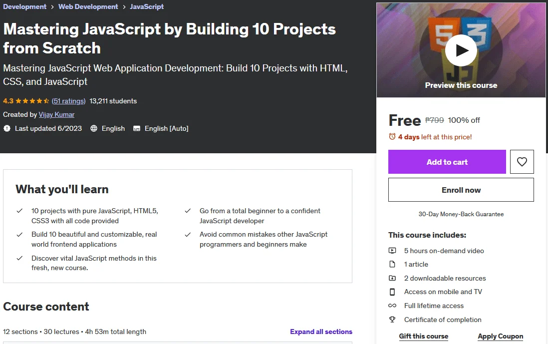This screenshot has width=548, height=344.
Task: Click checkmark beside 'Go from a total beginner'
Action: (x=188, y=211)
